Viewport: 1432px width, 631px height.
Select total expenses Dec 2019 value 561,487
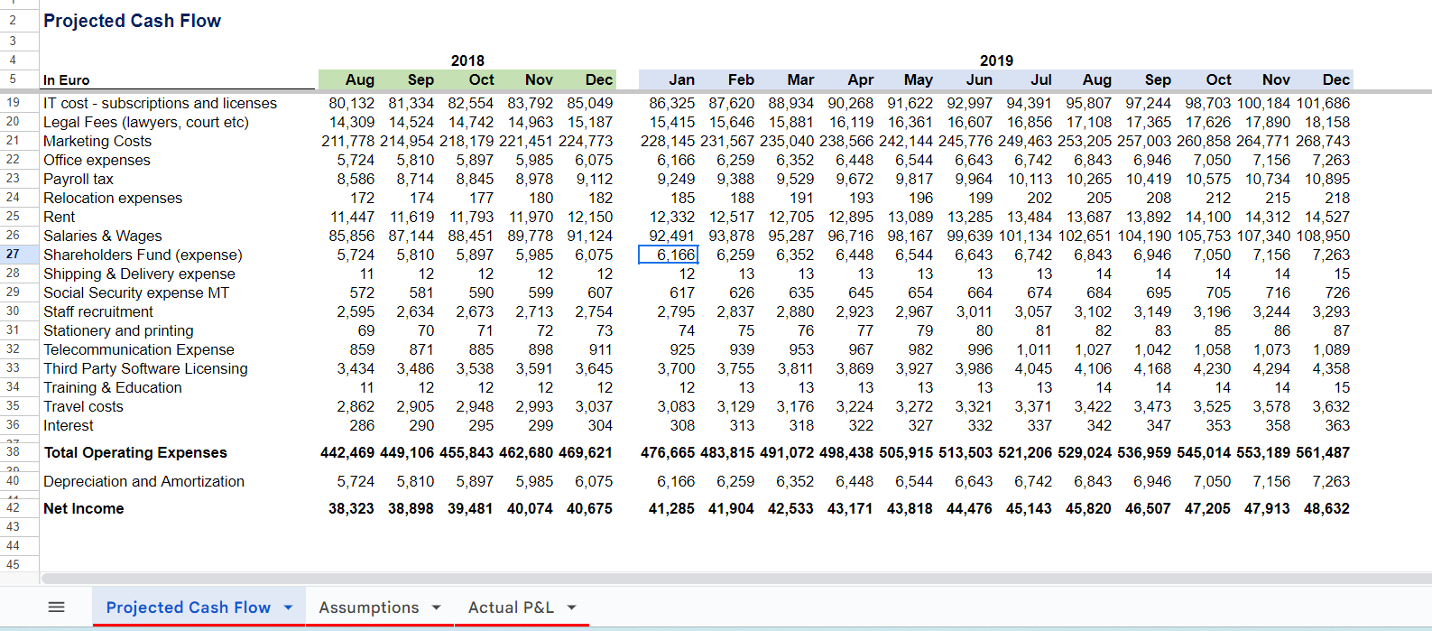tap(1324, 452)
